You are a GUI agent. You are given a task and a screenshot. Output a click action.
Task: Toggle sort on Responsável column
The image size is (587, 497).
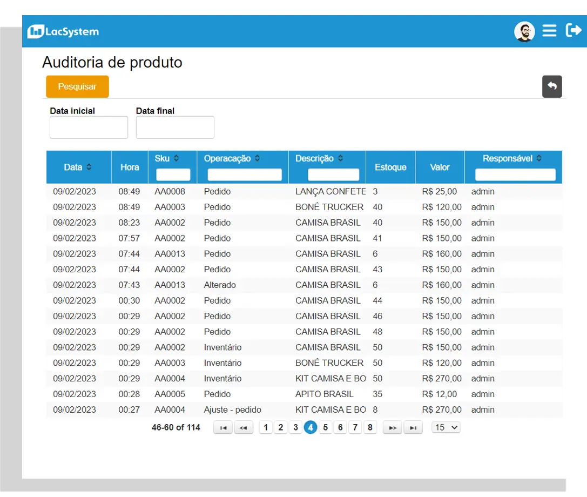click(x=539, y=158)
